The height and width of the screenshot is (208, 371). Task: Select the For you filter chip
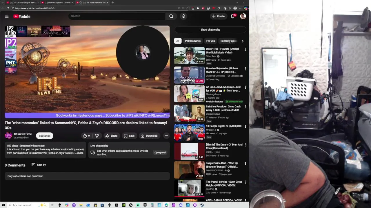(x=210, y=41)
